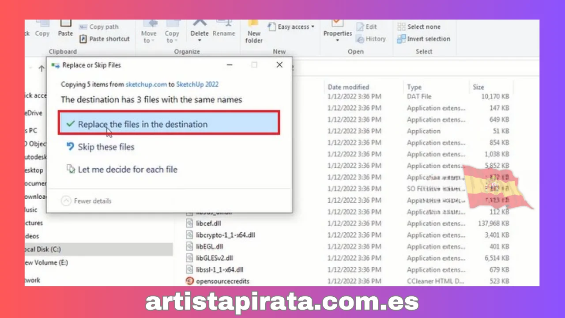Choose Skip these files
Screen dimensions: 565x318
coord(106,147)
